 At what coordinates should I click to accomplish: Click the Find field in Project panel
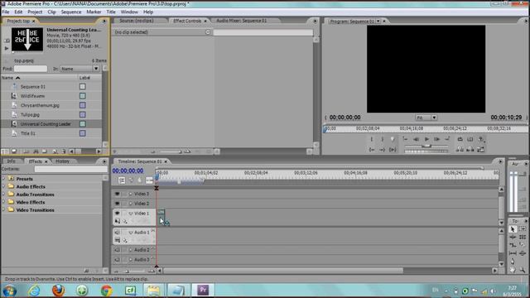pos(31,69)
